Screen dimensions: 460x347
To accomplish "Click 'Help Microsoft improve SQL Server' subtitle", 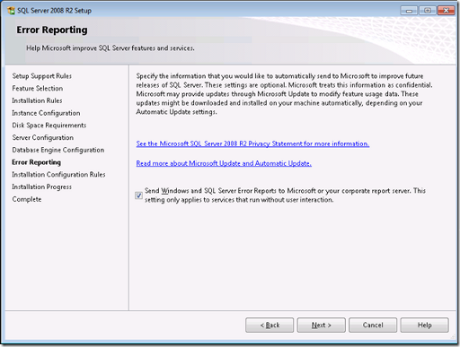I will [111, 48].
